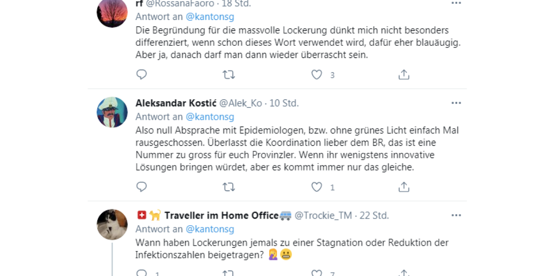Reply to Aleksandar Kostić's tweet
The image size is (553, 276).
[x=142, y=187]
